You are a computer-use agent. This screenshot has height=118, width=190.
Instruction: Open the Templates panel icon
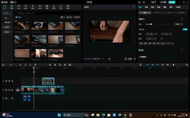(68, 7)
